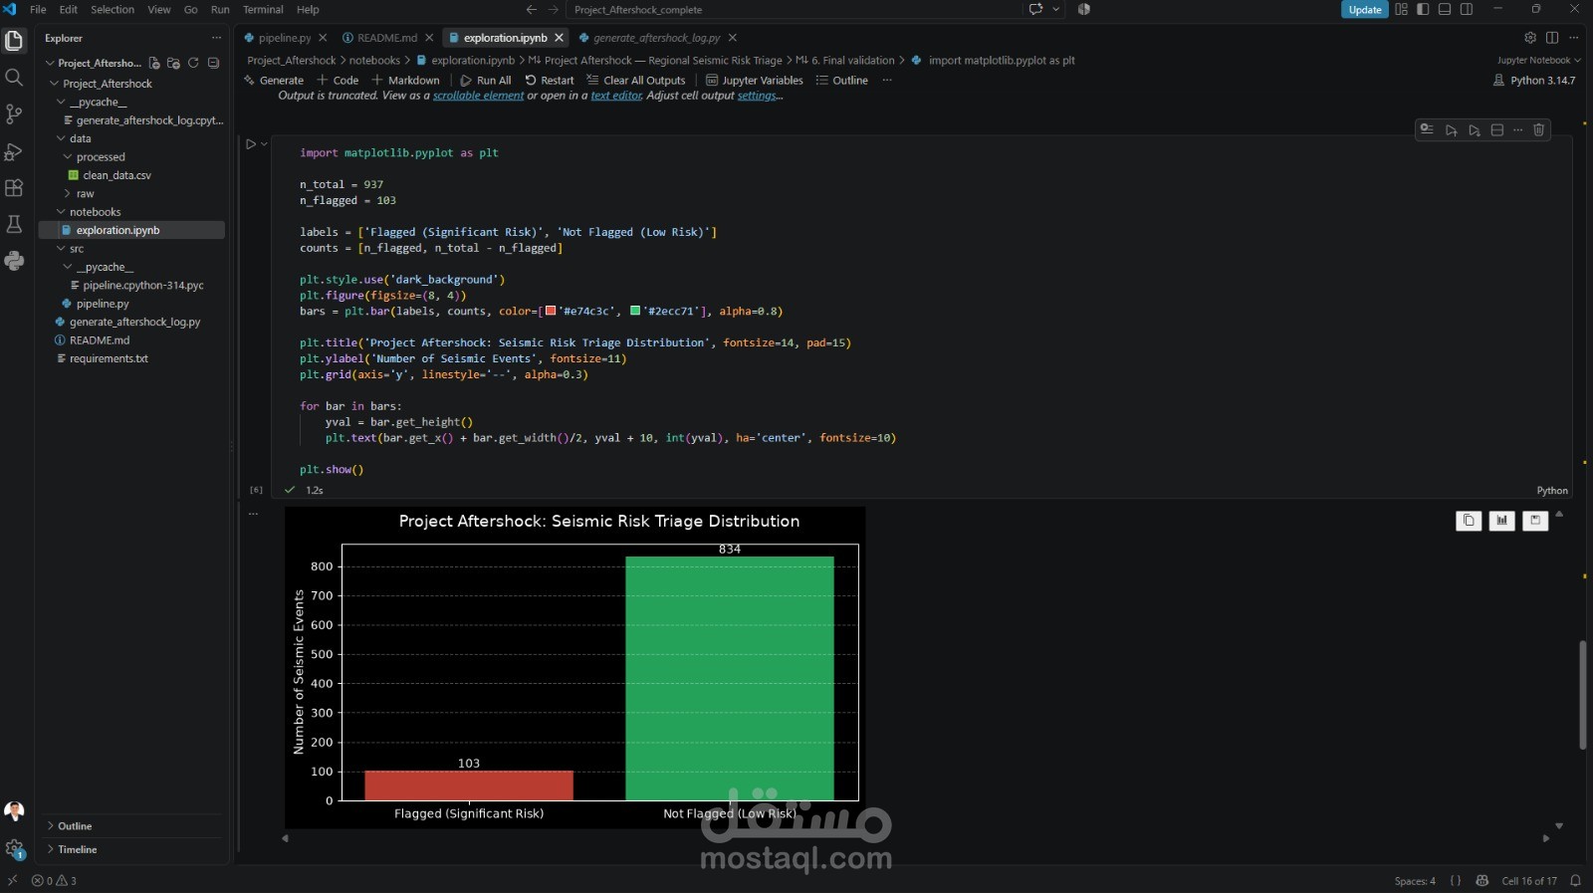Toggle the secondary side bar
This screenshot has height=893, width=1593.
(1467, 10)
